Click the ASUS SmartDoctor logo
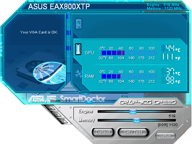 [x=67, y=99]
